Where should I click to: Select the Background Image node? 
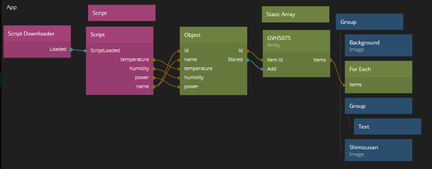pos(379,45)
